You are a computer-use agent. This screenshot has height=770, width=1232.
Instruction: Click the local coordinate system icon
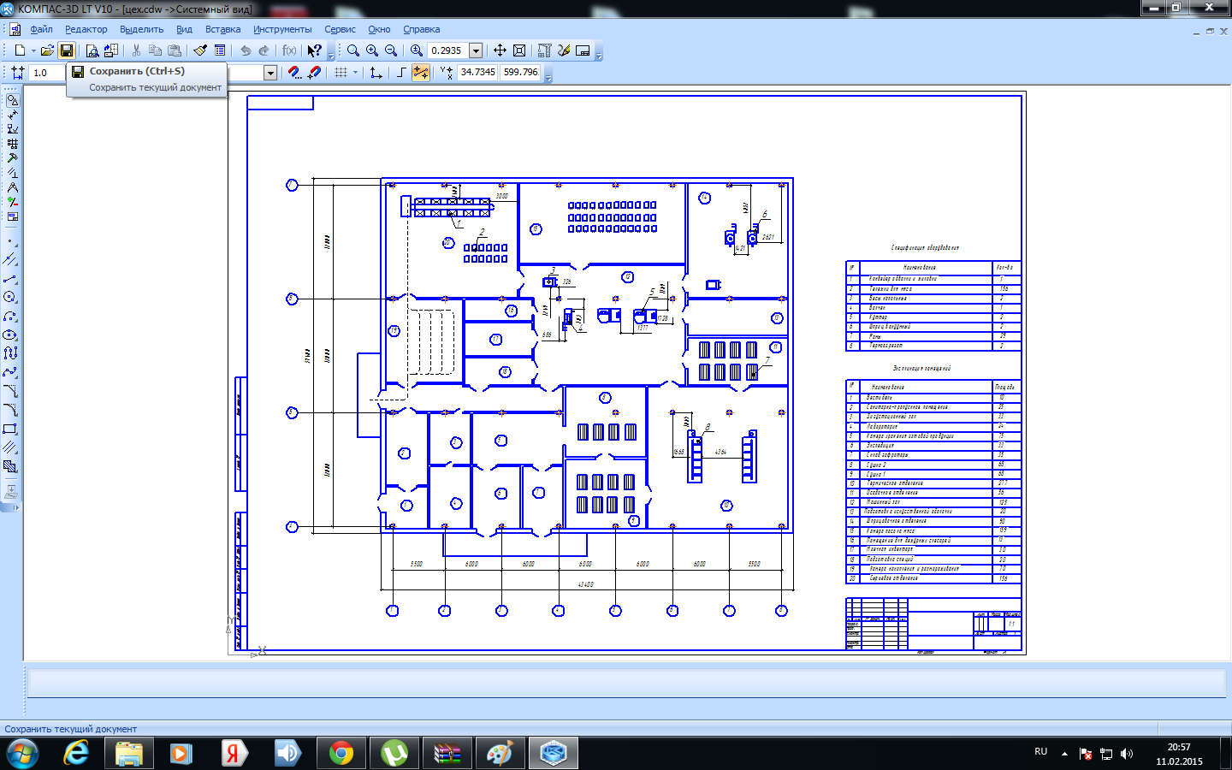pos(376,73)
